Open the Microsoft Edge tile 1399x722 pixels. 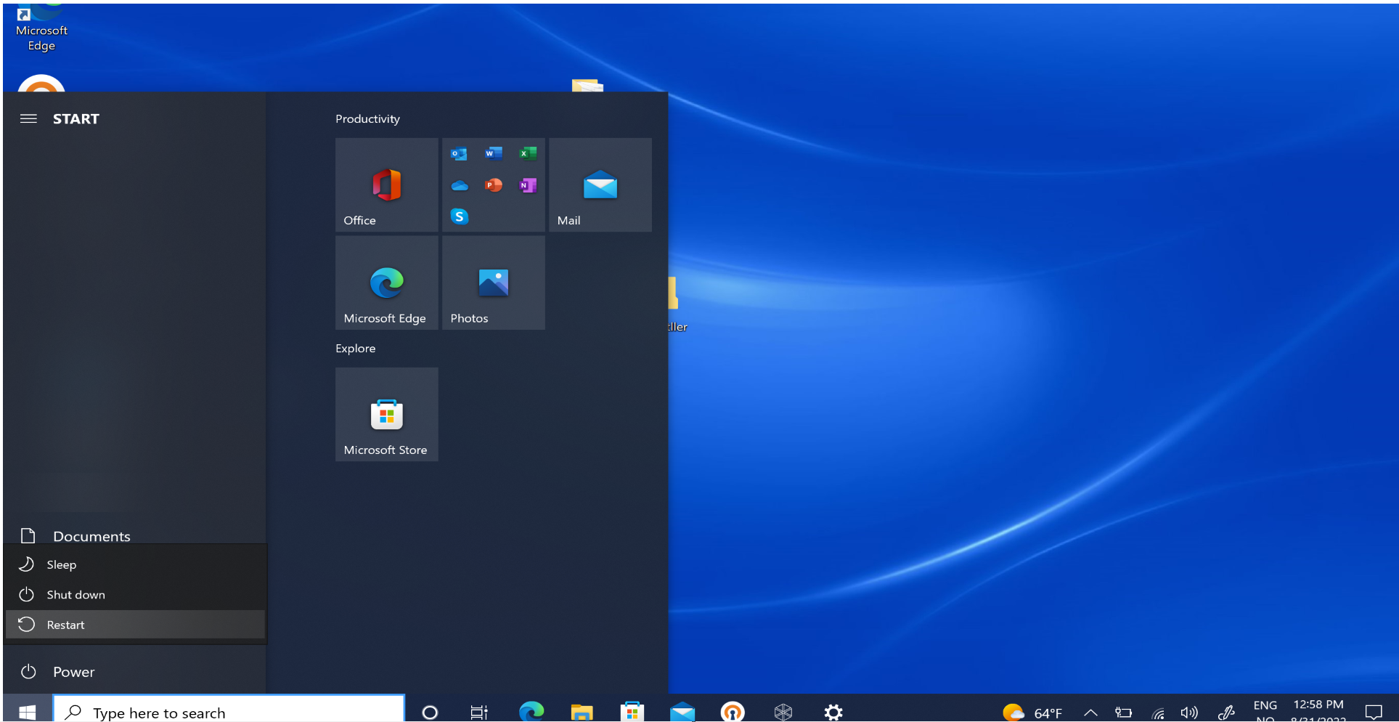pyautogui.click(x=387, y=283)
